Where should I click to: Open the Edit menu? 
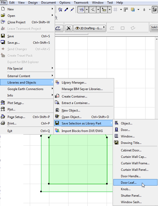12,3
